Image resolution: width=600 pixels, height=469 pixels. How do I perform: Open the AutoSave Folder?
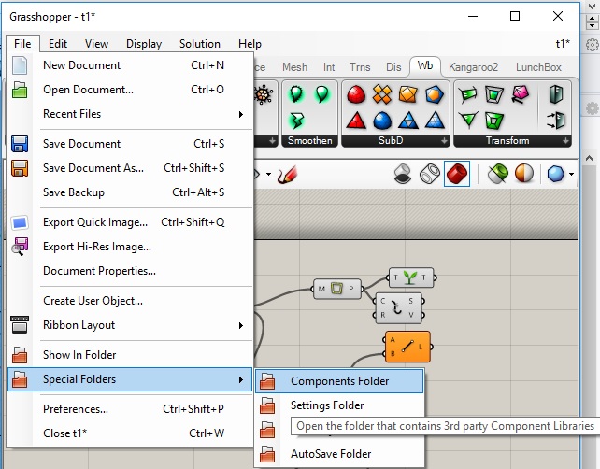pos(339,454)
